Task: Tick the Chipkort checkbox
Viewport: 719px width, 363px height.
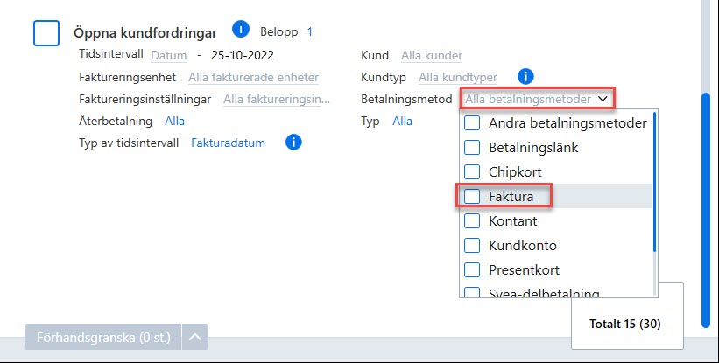Action: pos(472,171)
